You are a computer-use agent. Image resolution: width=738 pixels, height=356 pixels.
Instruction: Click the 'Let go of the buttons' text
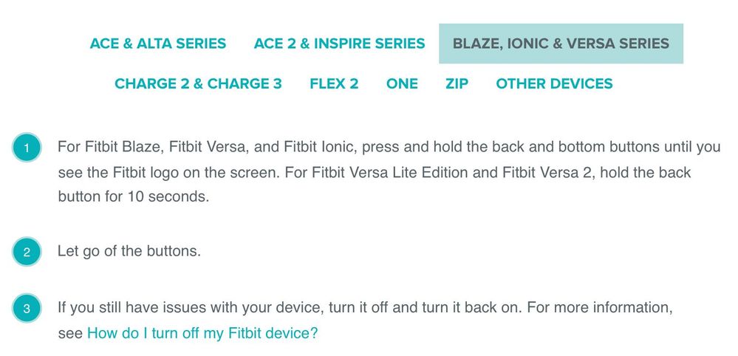pos(129,251)
